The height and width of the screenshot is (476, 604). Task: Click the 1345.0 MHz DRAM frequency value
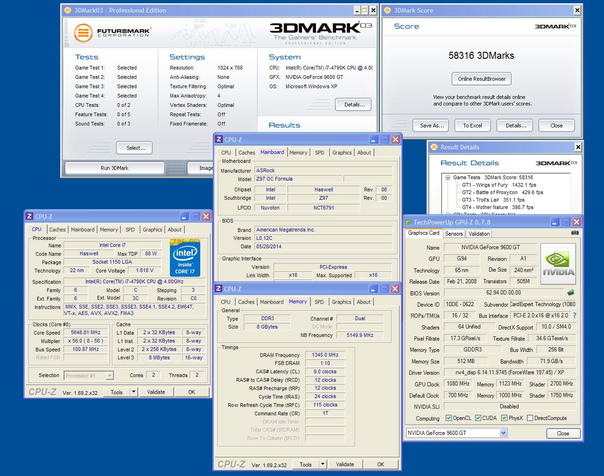pyautogui.click(x=325, y=355)
